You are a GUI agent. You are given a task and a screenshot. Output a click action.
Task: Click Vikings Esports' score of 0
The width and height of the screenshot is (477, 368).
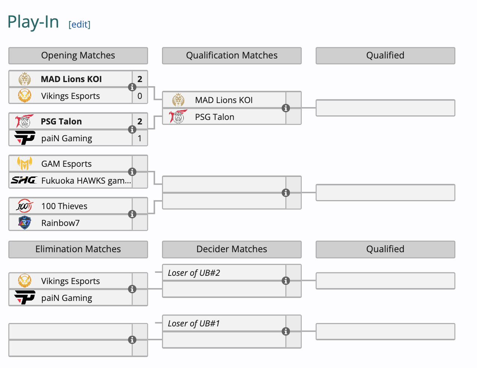(140, 96)
